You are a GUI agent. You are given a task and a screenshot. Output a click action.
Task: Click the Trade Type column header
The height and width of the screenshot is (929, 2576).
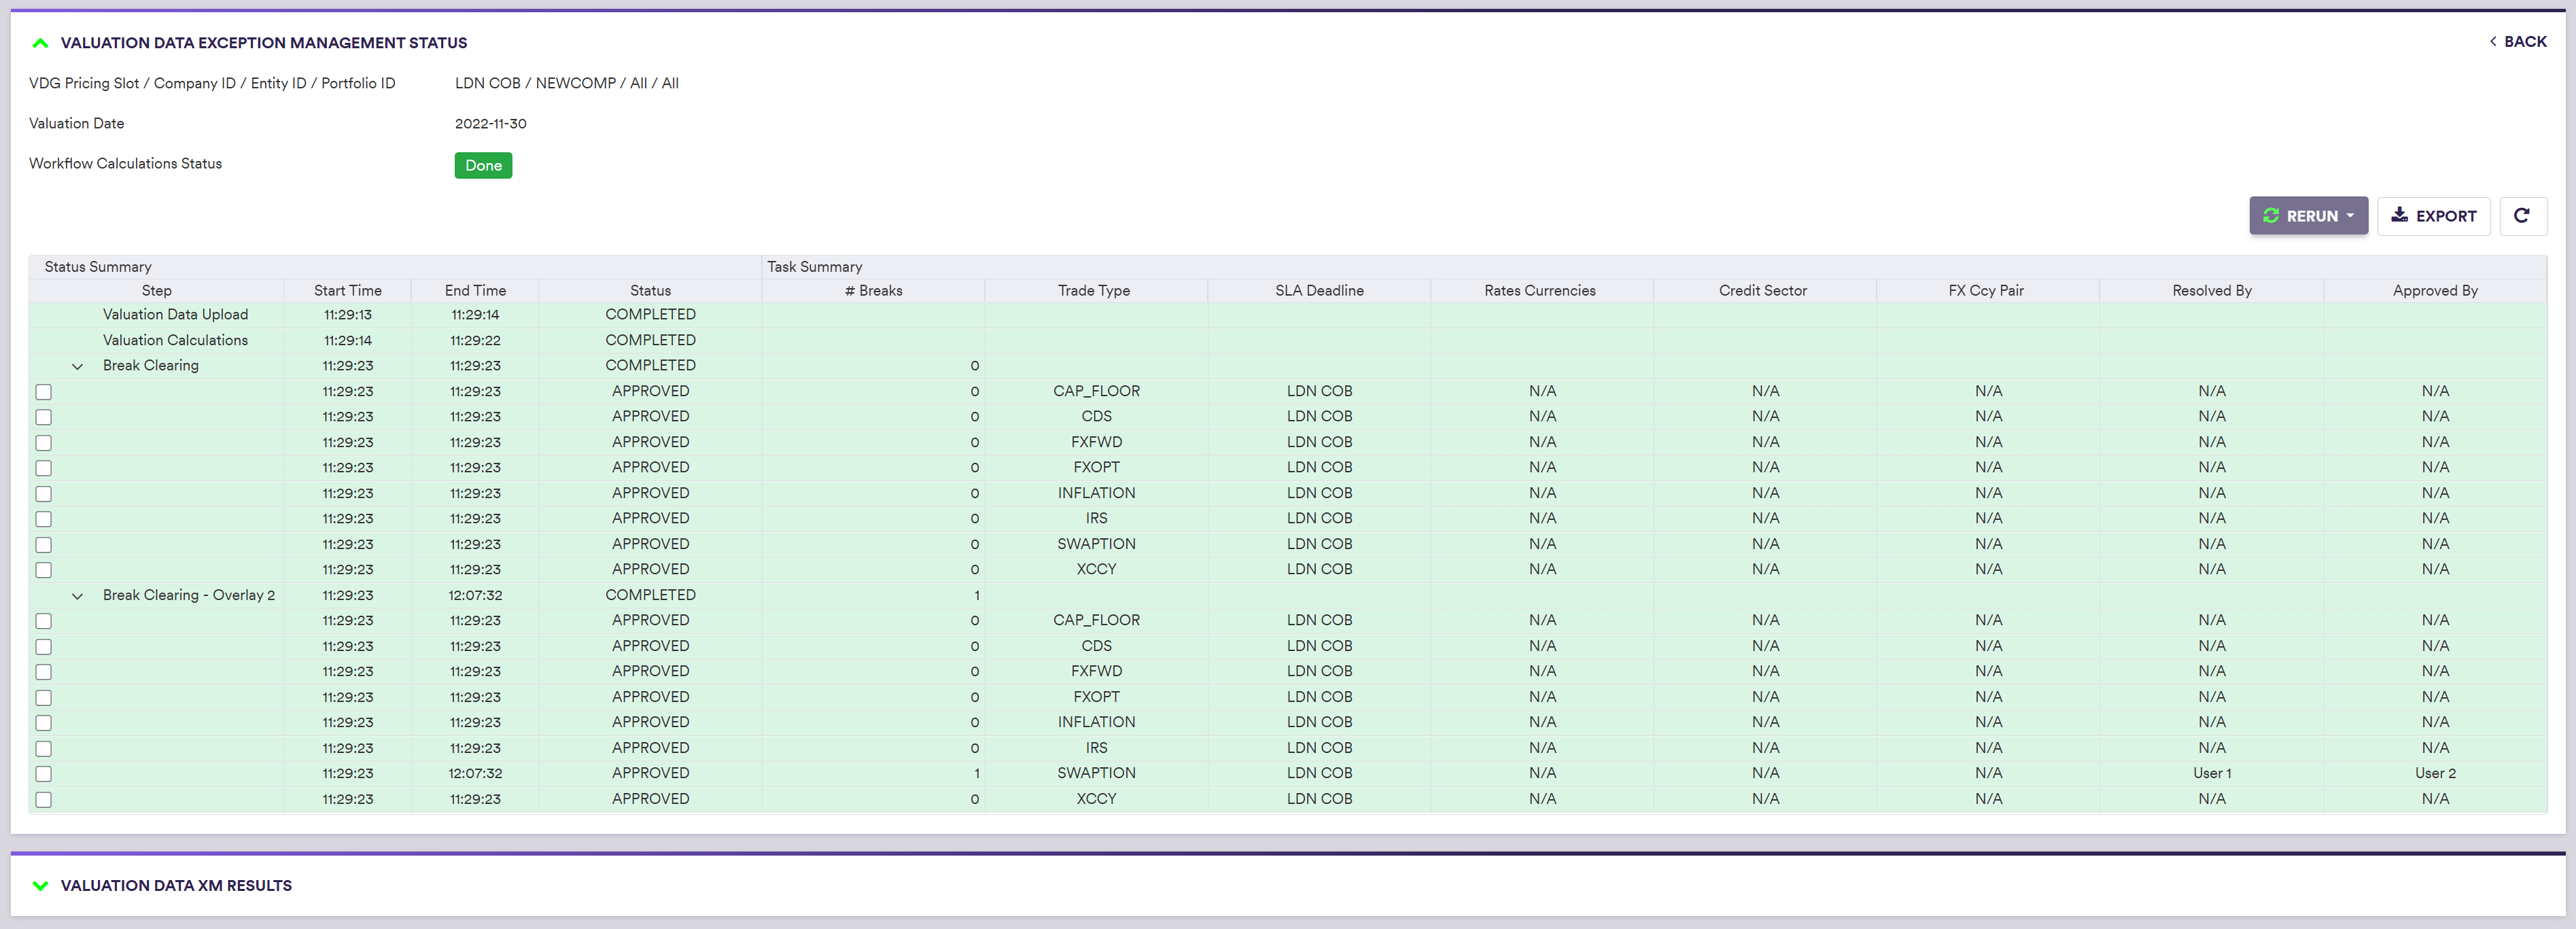[1094, 290]
